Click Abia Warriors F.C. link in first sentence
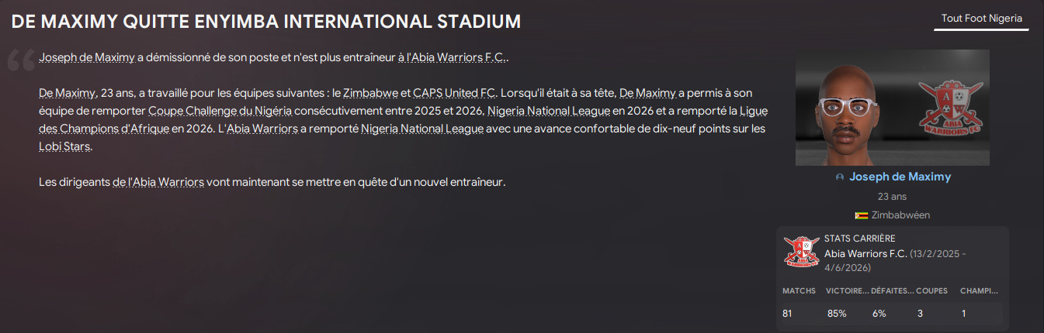 458,58
